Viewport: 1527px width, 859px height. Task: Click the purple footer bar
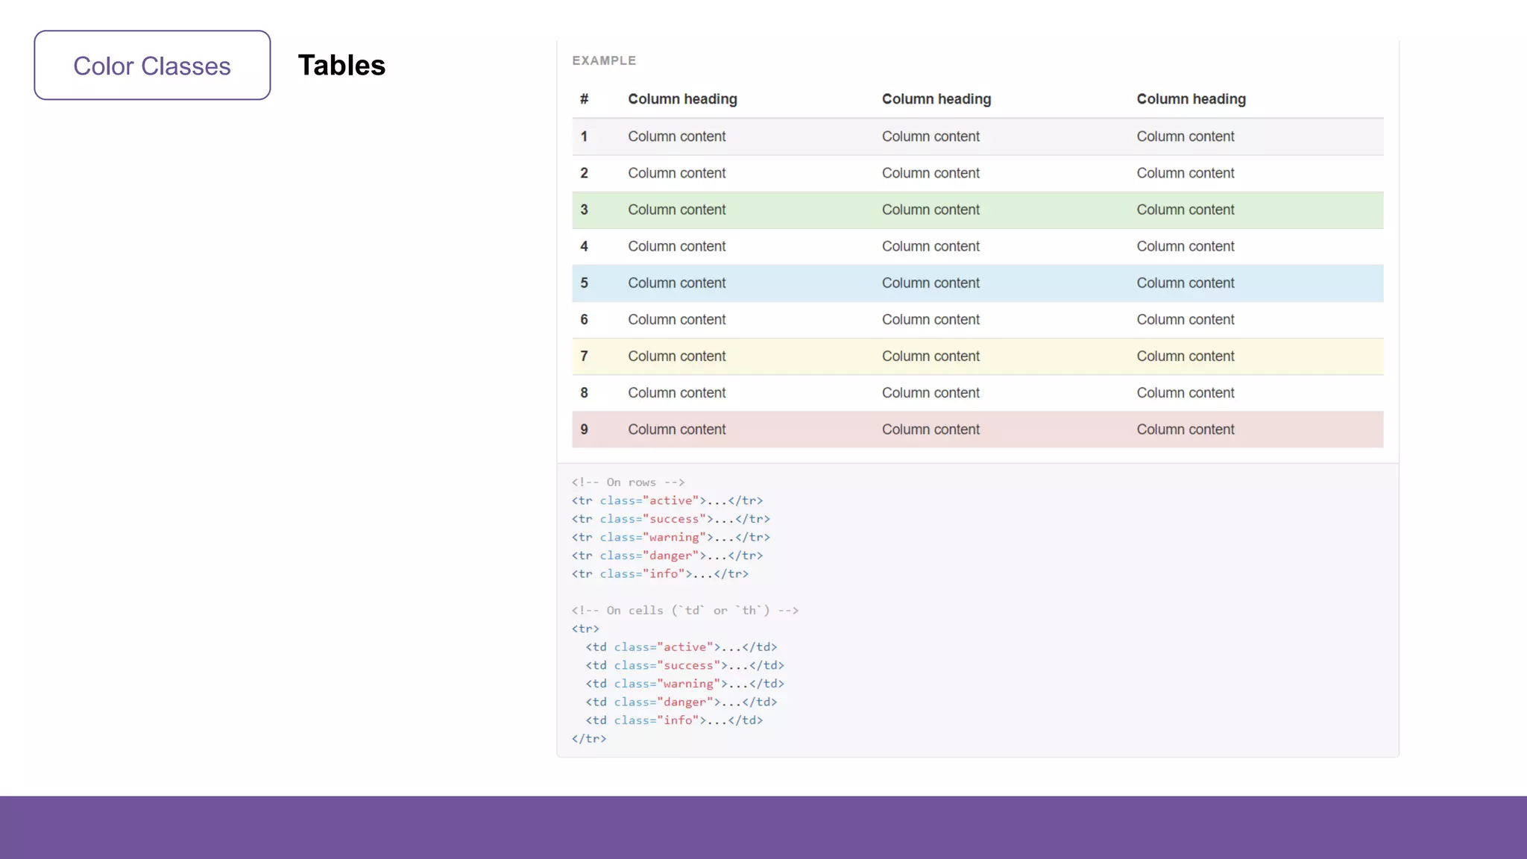pos(763,827)
